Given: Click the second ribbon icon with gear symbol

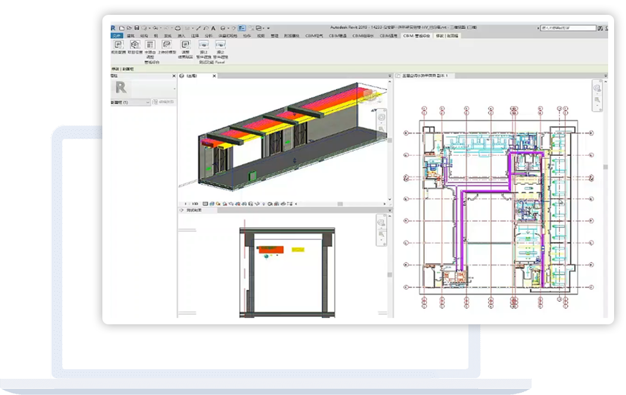Looking at the screenshot, I should (134, 45).
